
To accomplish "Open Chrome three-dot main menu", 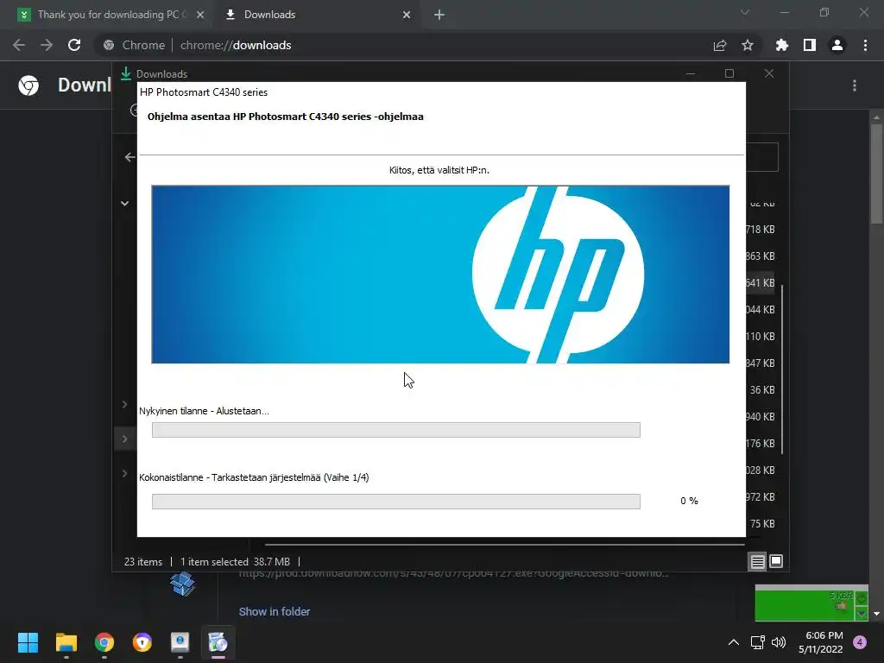I will coord(865,45).
